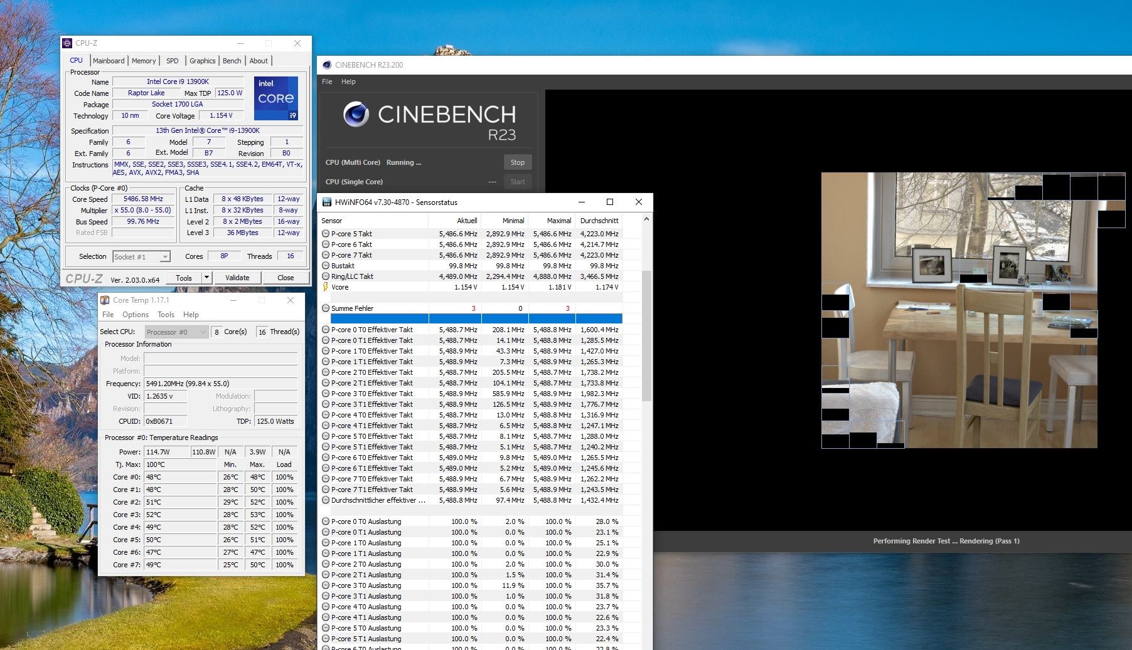
Task: Click the clock icon next to P-core 5 Takt
Action: pyautogui.click(x=326, y=234)
